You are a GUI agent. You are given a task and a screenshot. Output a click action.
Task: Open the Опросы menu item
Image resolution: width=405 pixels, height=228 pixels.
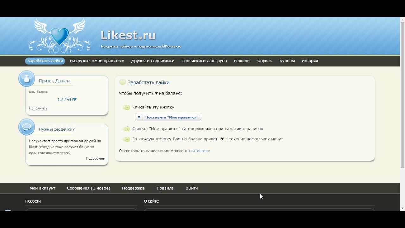[x=265, y=61]
